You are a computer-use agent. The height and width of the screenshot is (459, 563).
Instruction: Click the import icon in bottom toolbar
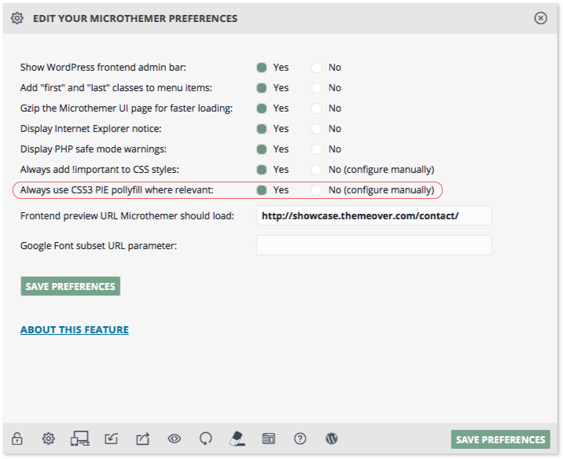[112, 439]
